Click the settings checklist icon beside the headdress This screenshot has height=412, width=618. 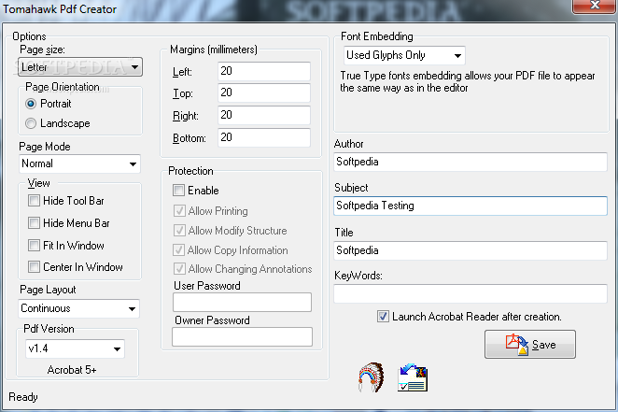coord(413,377)
